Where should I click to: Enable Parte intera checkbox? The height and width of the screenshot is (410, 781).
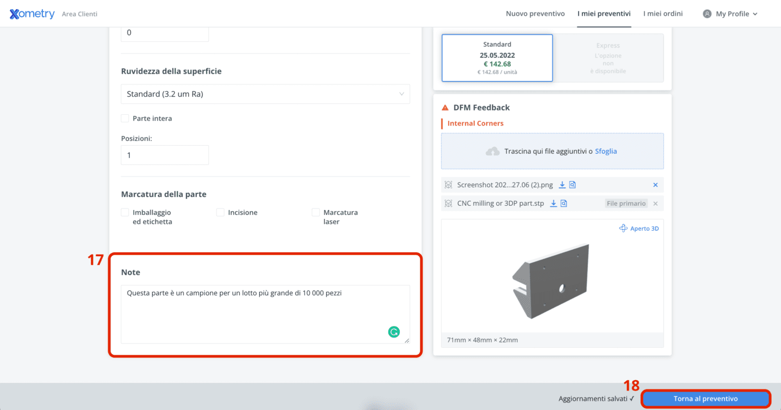point(125,118)
